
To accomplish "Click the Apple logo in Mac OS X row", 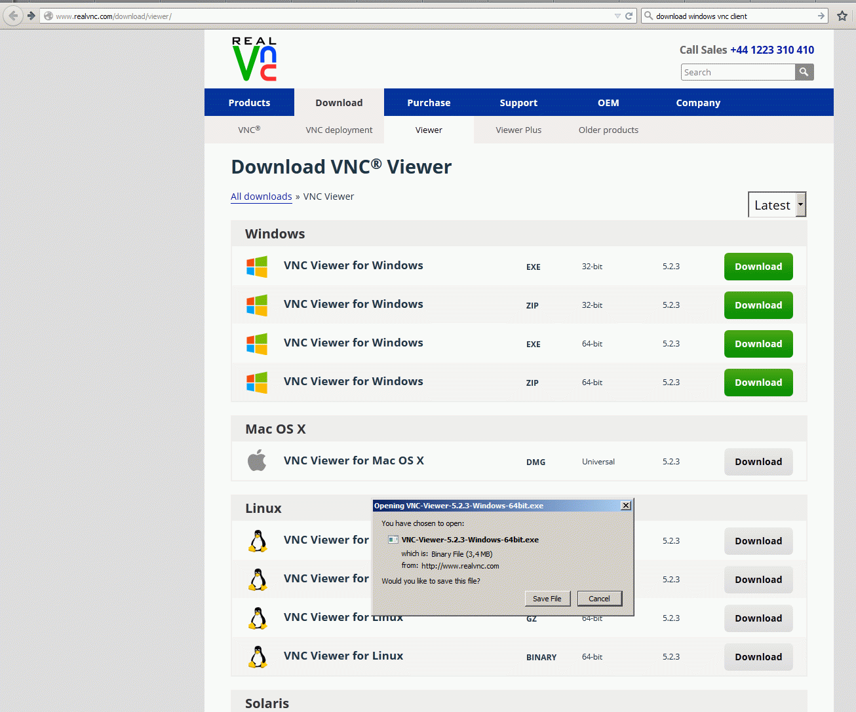I will point(257,460).
